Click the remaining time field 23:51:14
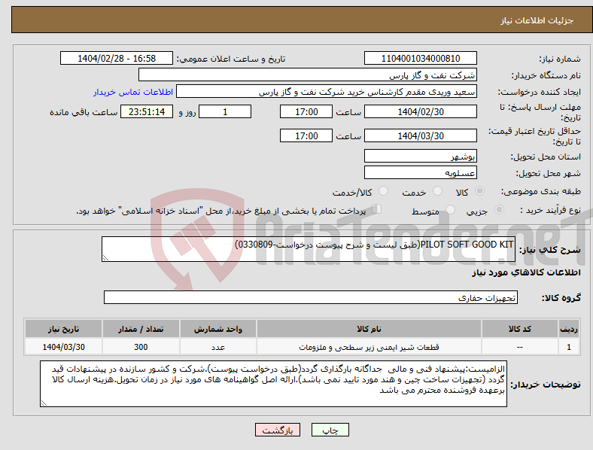593x450 pixels. click(x=147, y=111)
